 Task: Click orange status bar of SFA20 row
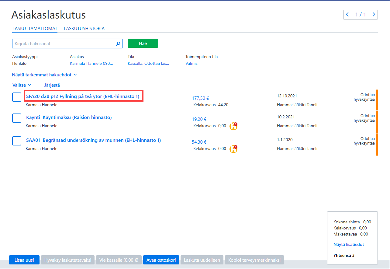tap(377, 100)
